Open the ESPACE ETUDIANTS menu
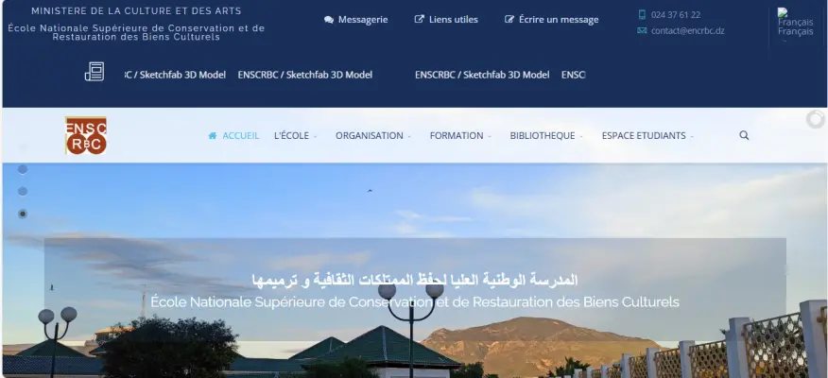Screen dimensions: 828x378 tap(647, 136)
